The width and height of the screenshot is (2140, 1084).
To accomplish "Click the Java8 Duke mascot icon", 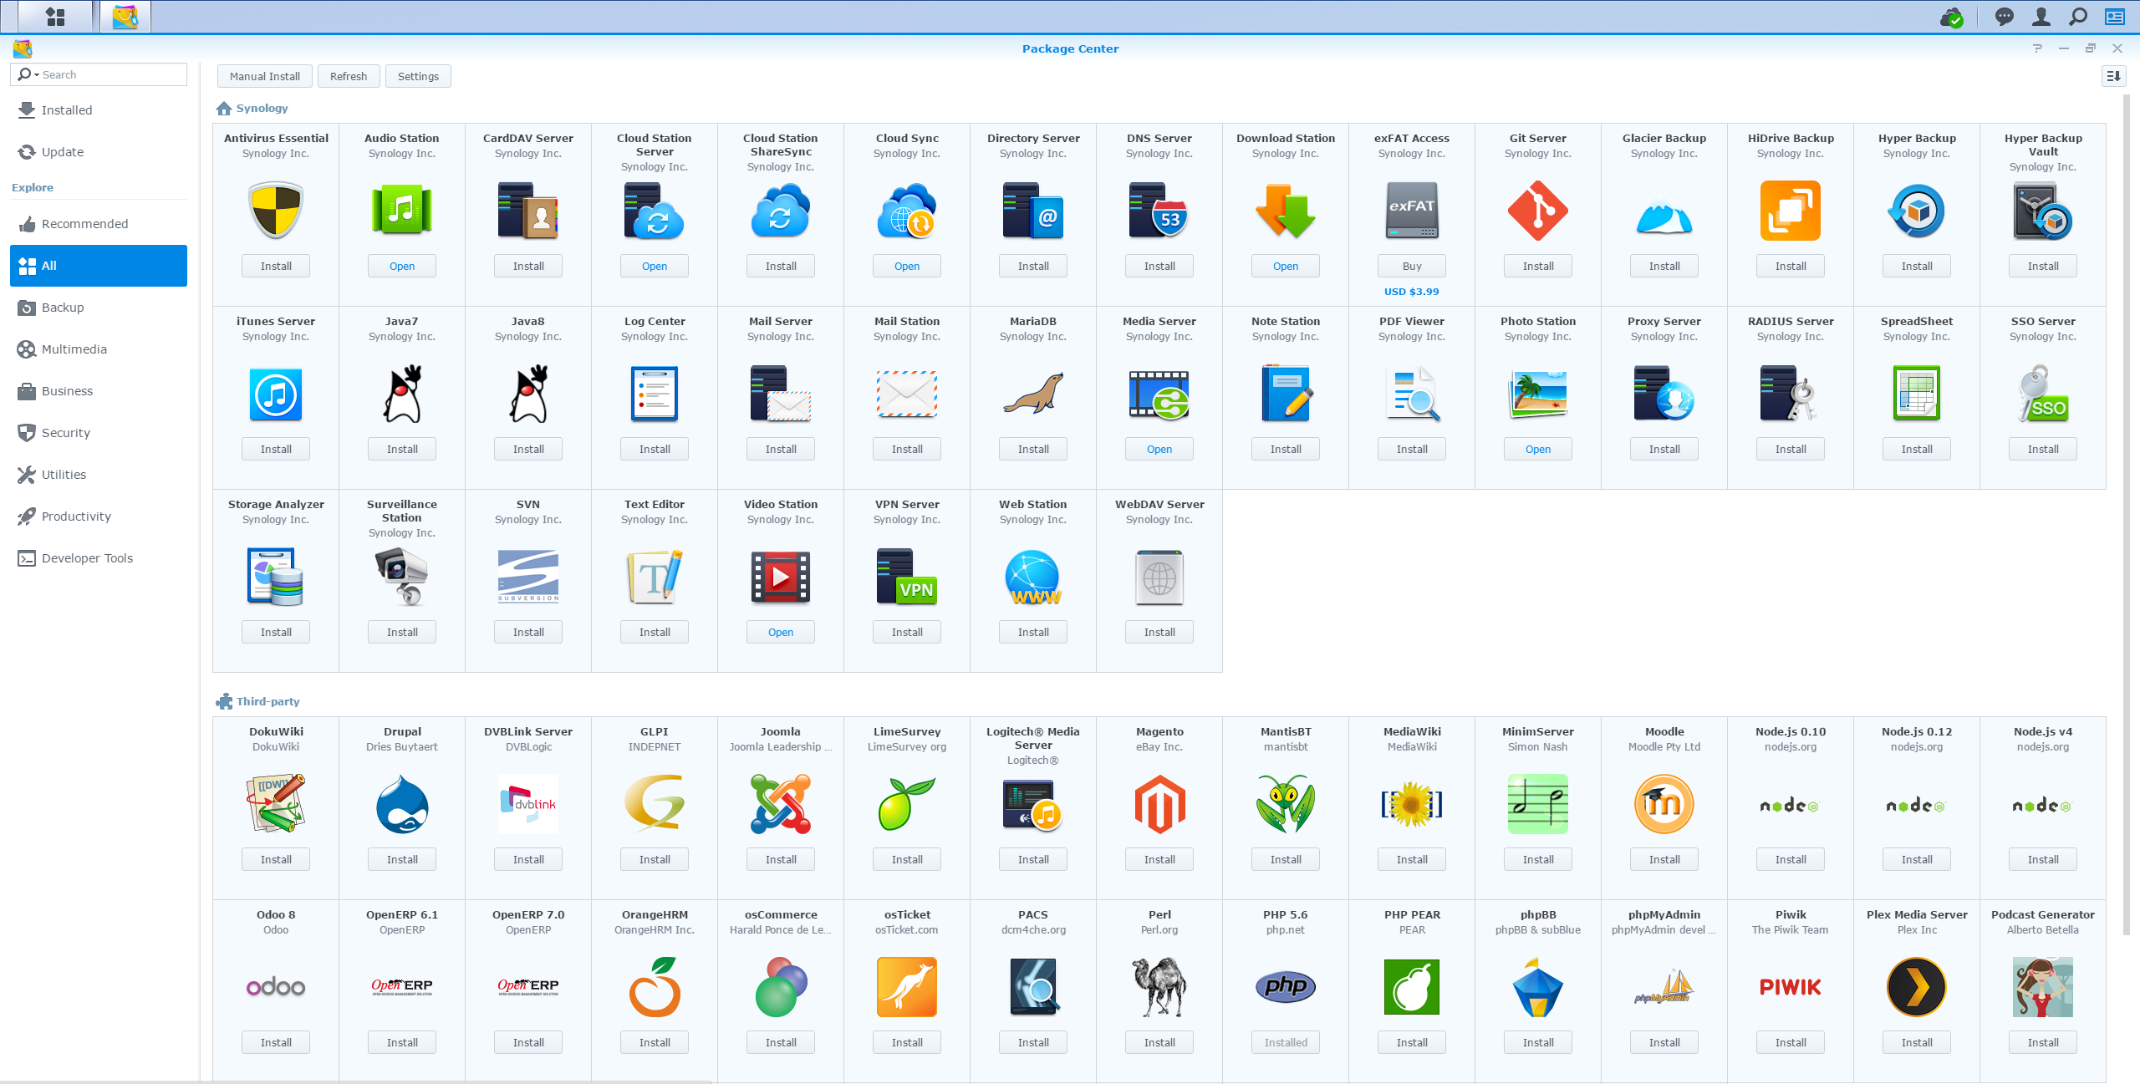I will coord(528,394).
